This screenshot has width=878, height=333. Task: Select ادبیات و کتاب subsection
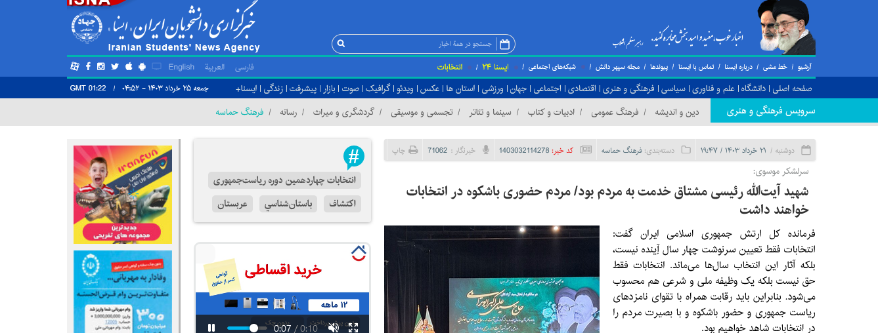[552, 112]
